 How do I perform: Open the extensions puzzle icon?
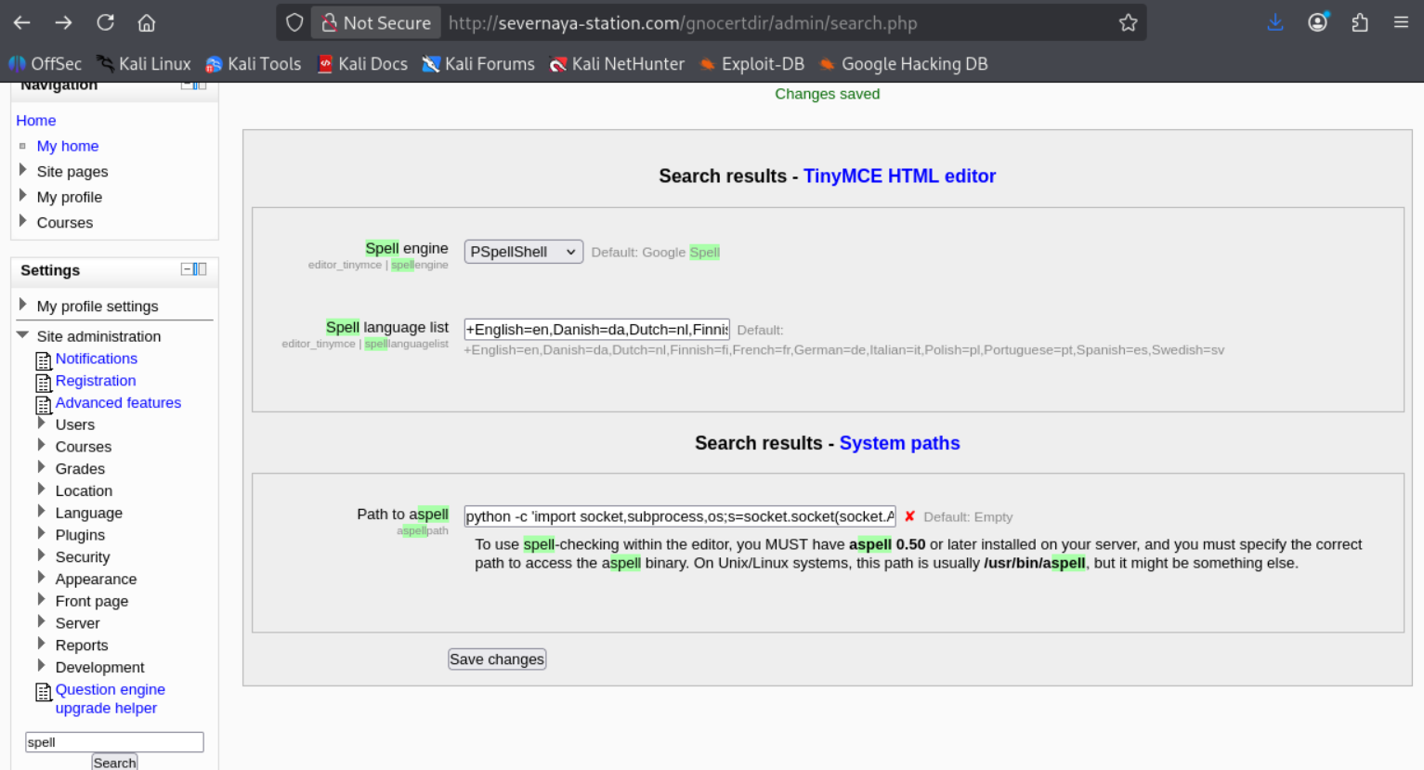coord(1360,22)
